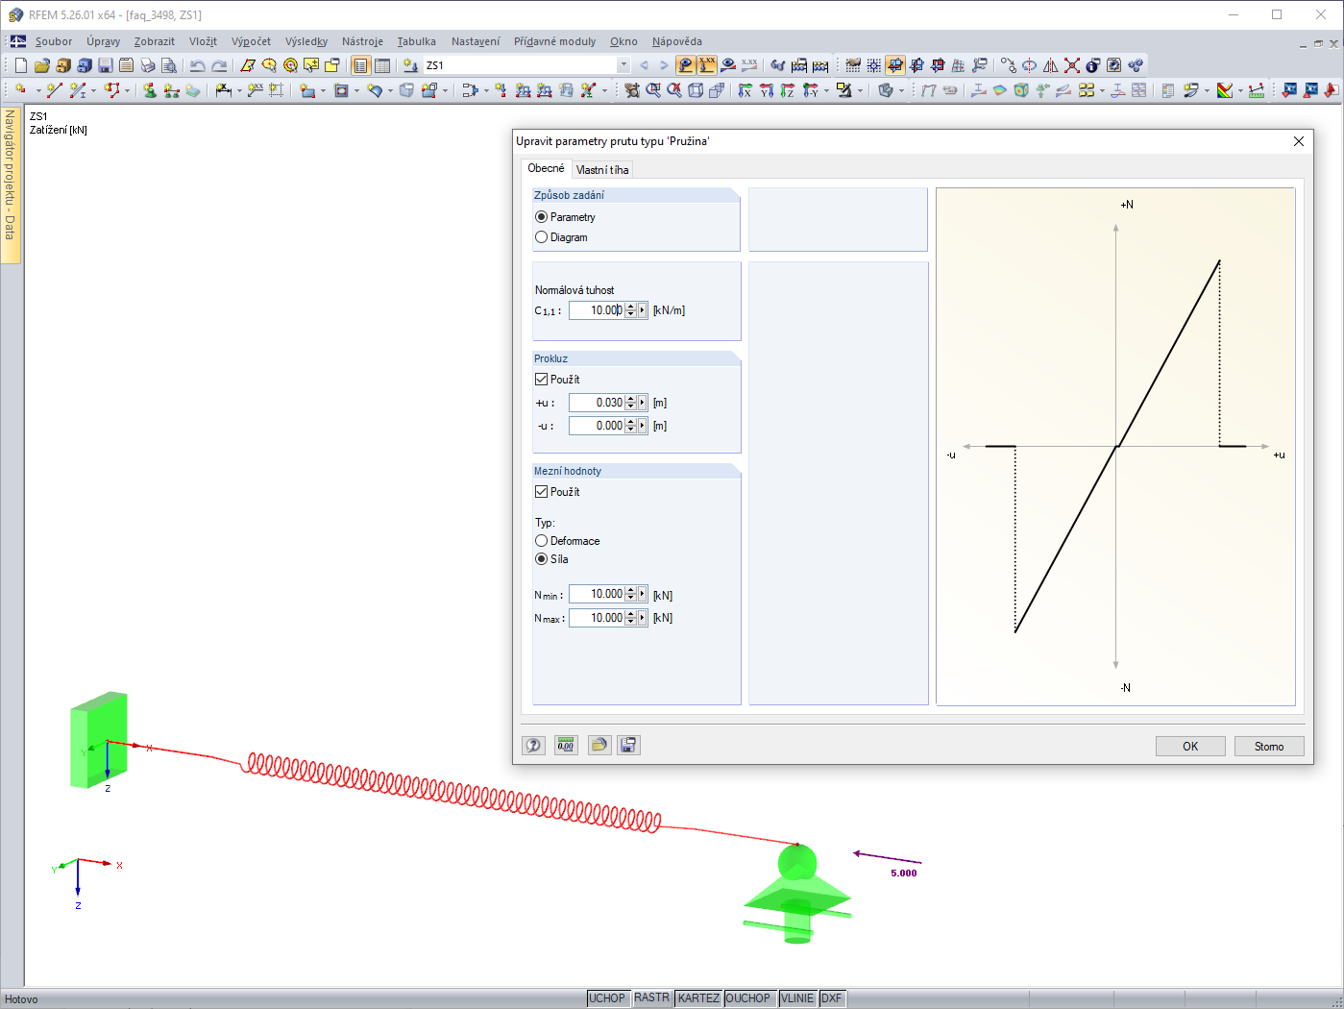Click the red X delete icon
Screen dimensions: 1344x1009
(x=1072, y=65)
